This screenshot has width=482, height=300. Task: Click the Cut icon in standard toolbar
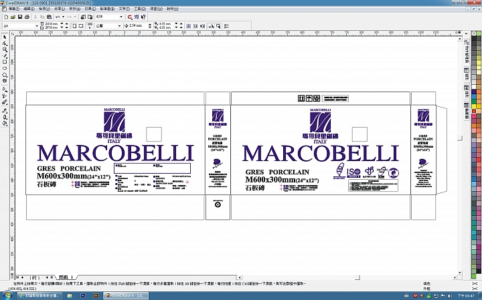(35, 17)
